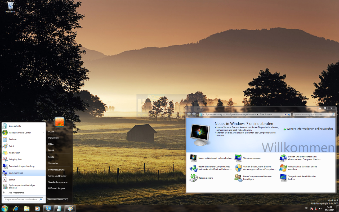Open Computer from Start menu

click(x=53, y=163)
